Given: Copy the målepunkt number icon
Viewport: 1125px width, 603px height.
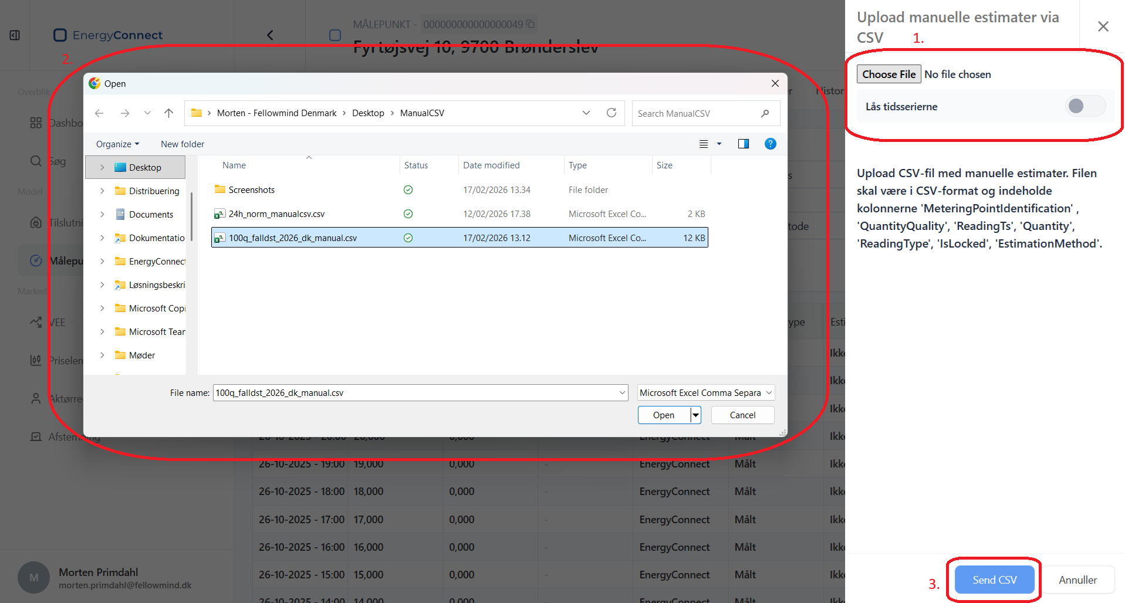Looking at the screenshot, I should [x=531, y=24].
